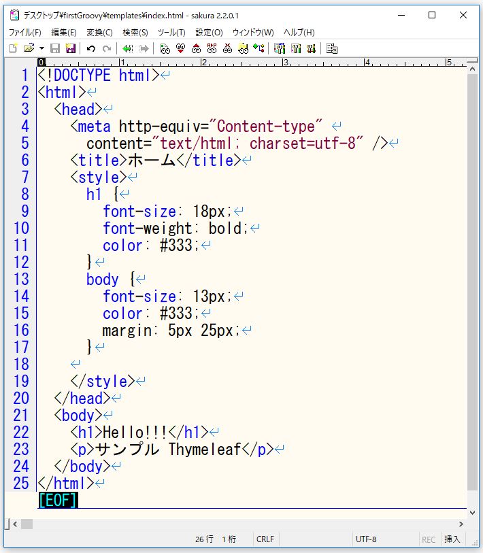Open the Replace icon labeled R▸P
This screenshot has height=553, width=483.
pos(212,48)
